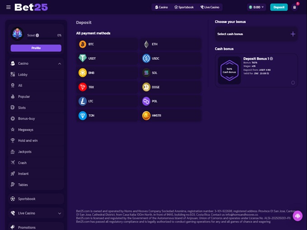
Task: Select the Deposit Bonus 1 radio button
Action: pos(293,82)
